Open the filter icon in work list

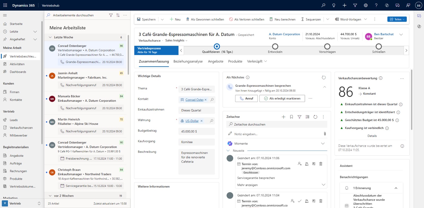111,15
